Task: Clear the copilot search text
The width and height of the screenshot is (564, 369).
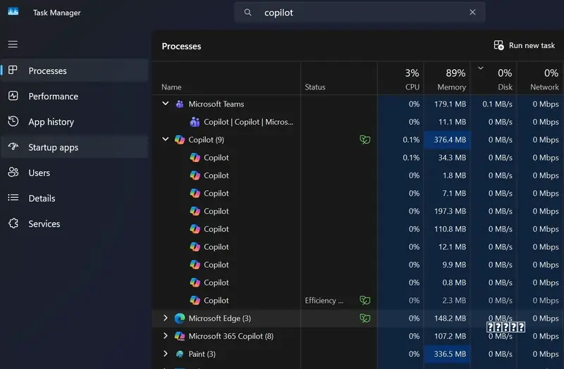Action: 472,12
